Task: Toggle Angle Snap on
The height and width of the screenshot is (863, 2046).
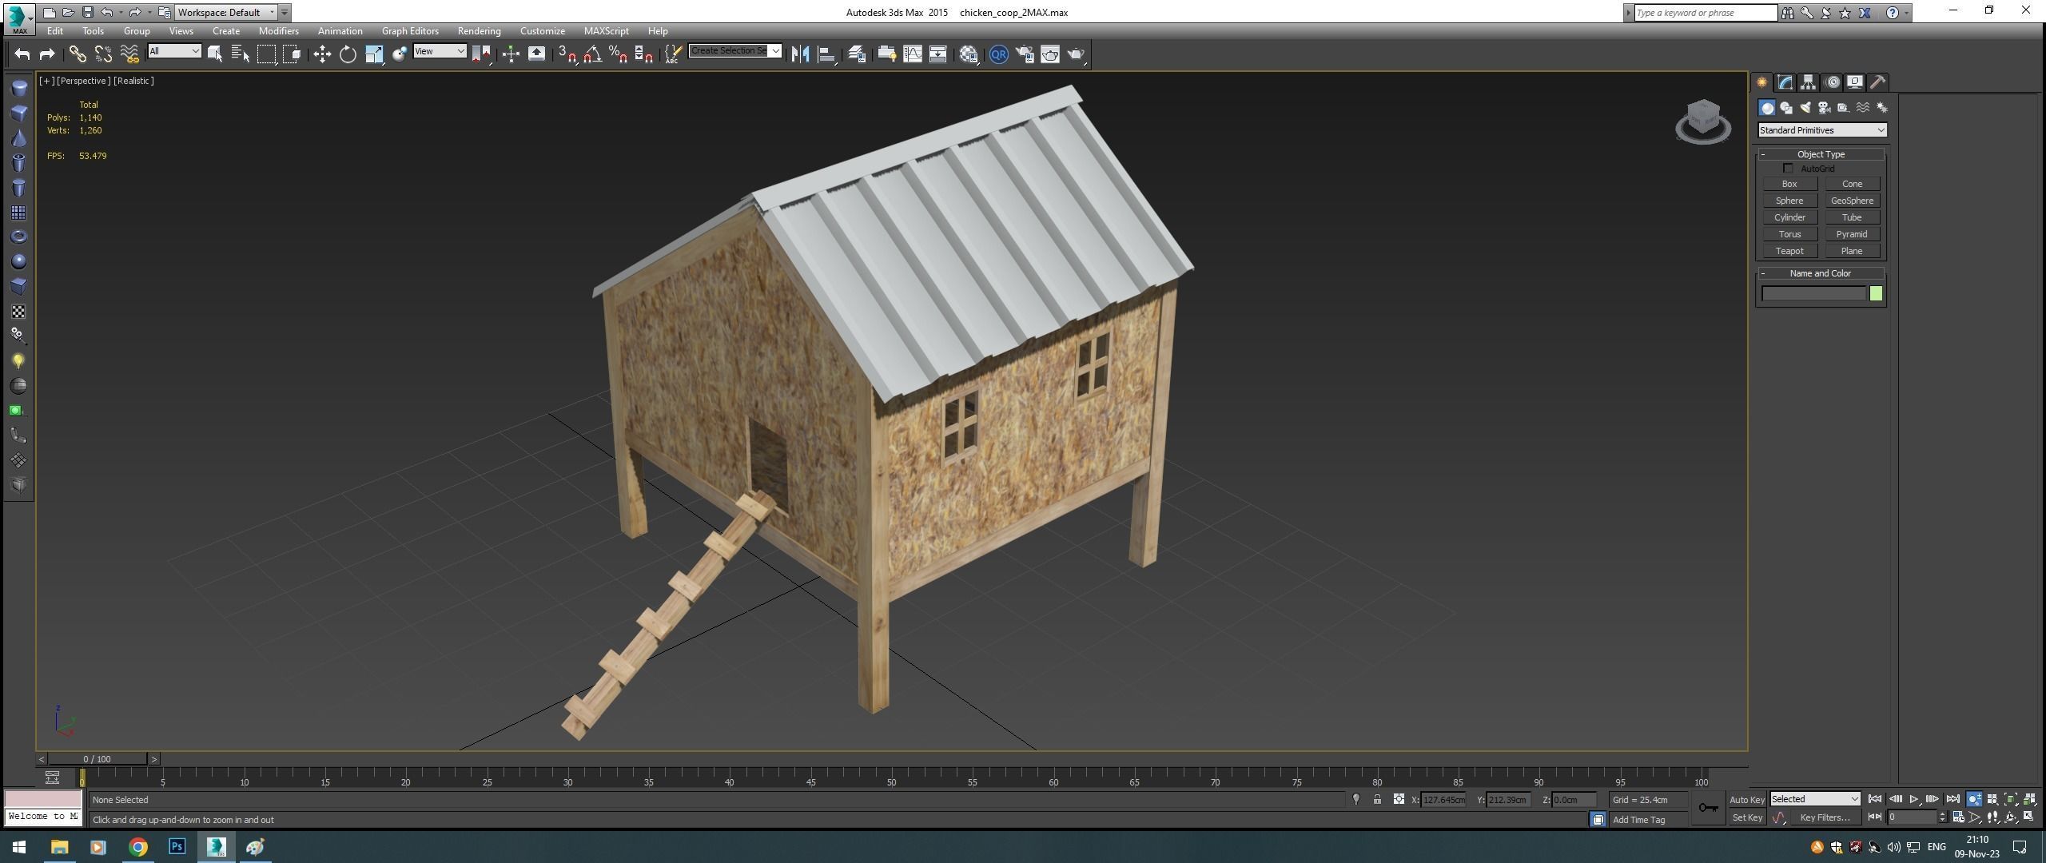Action: click(593, 54)
